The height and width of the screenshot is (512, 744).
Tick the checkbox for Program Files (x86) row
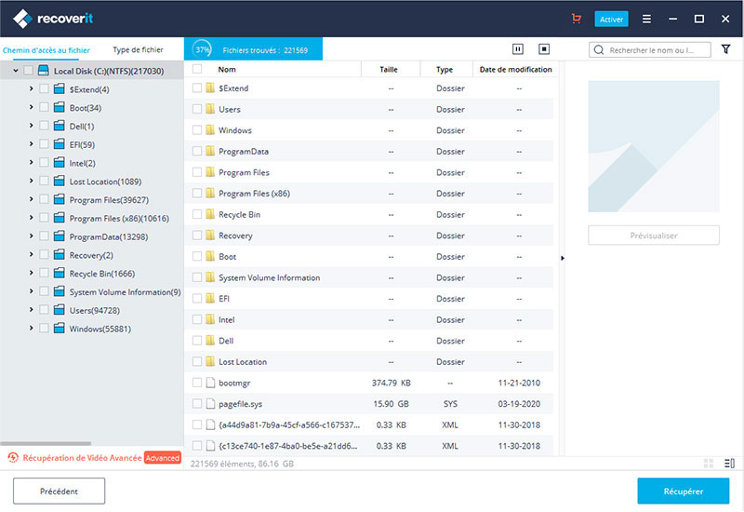point(197,193)
